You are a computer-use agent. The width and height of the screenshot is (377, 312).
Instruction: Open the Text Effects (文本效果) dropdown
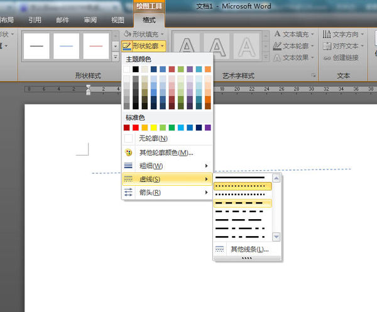tap(312, 58)
